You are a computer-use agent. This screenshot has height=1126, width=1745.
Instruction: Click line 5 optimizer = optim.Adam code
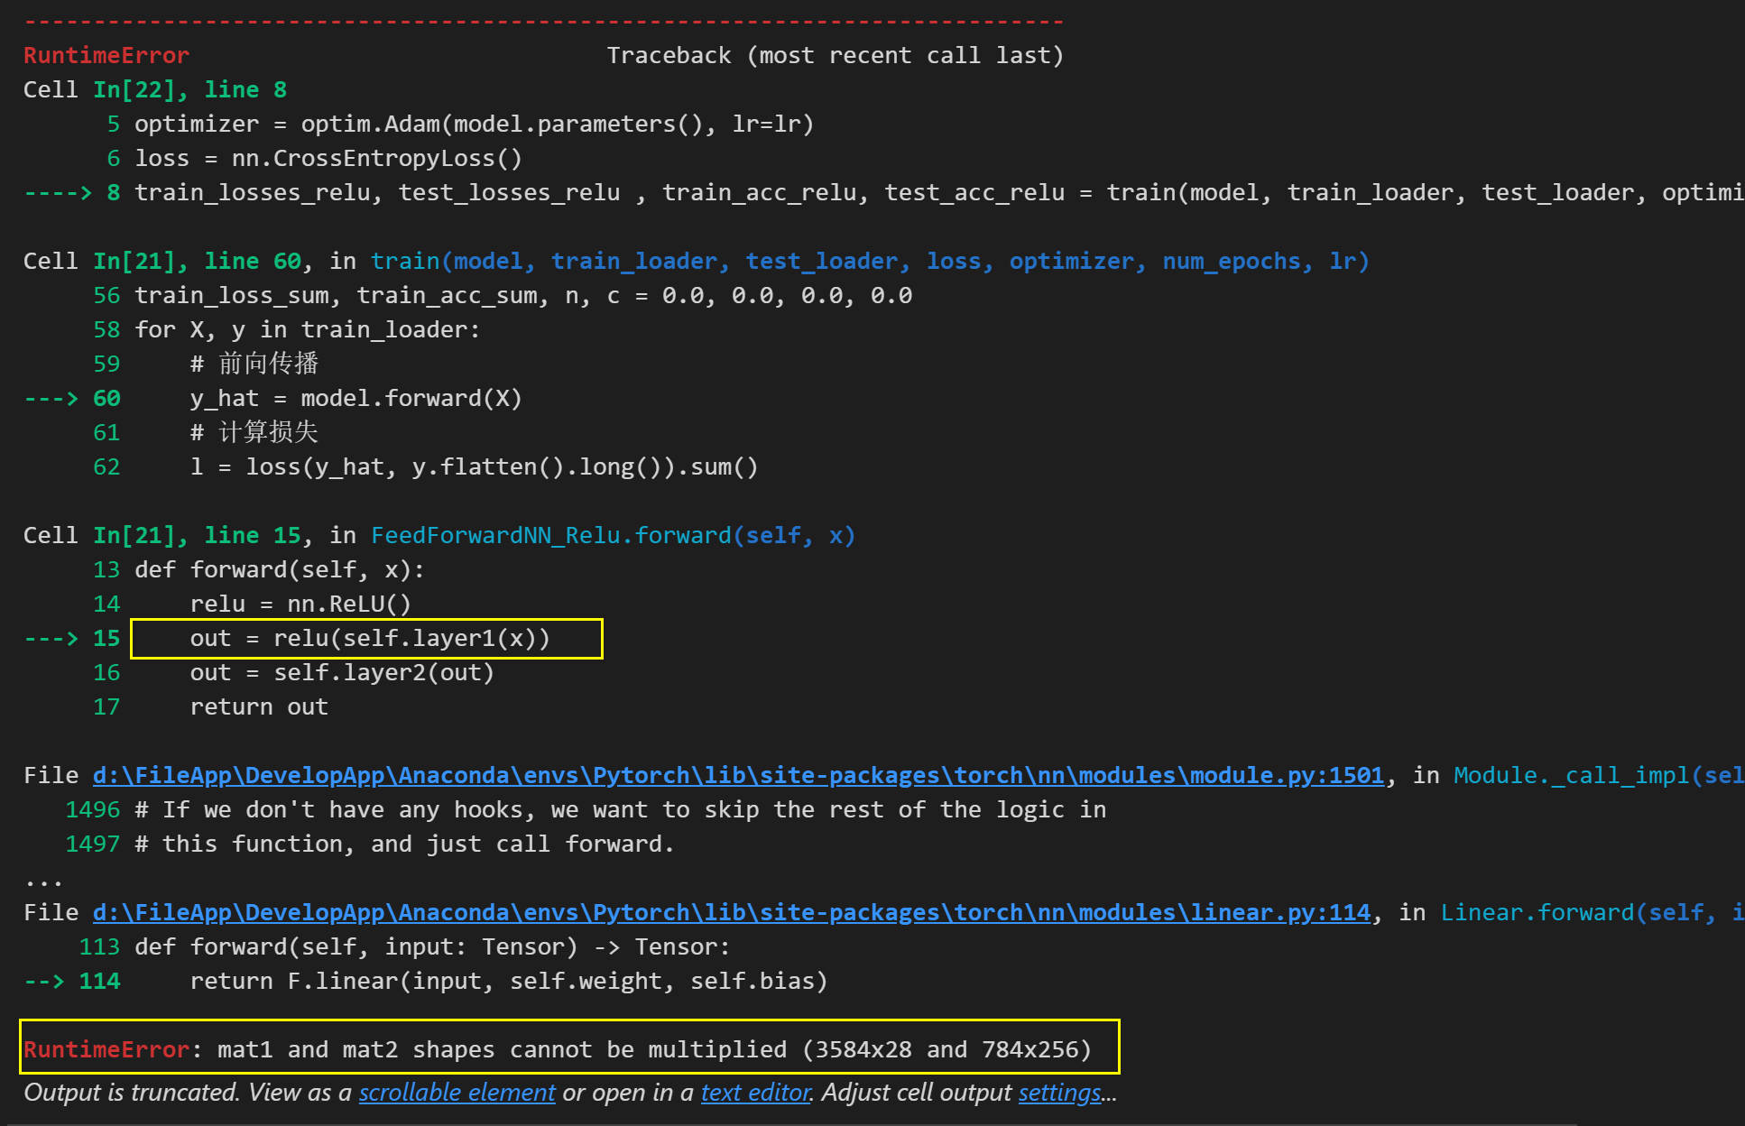coord(474,124)
